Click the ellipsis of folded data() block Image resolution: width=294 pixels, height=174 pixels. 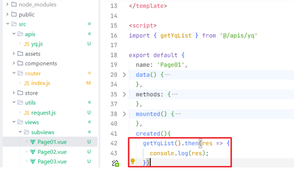(x=168, y=75)
